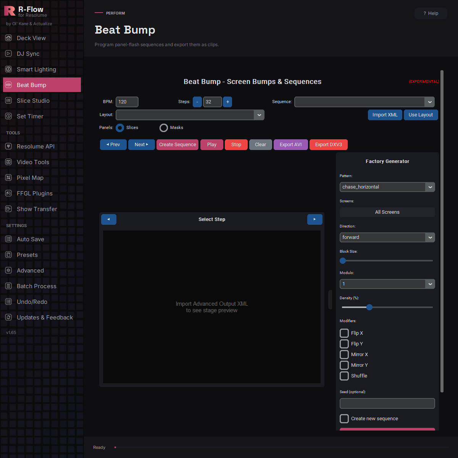Click the Advanced gear icon
The width and height of the screenshot is (458, 458).
(8, 271)
